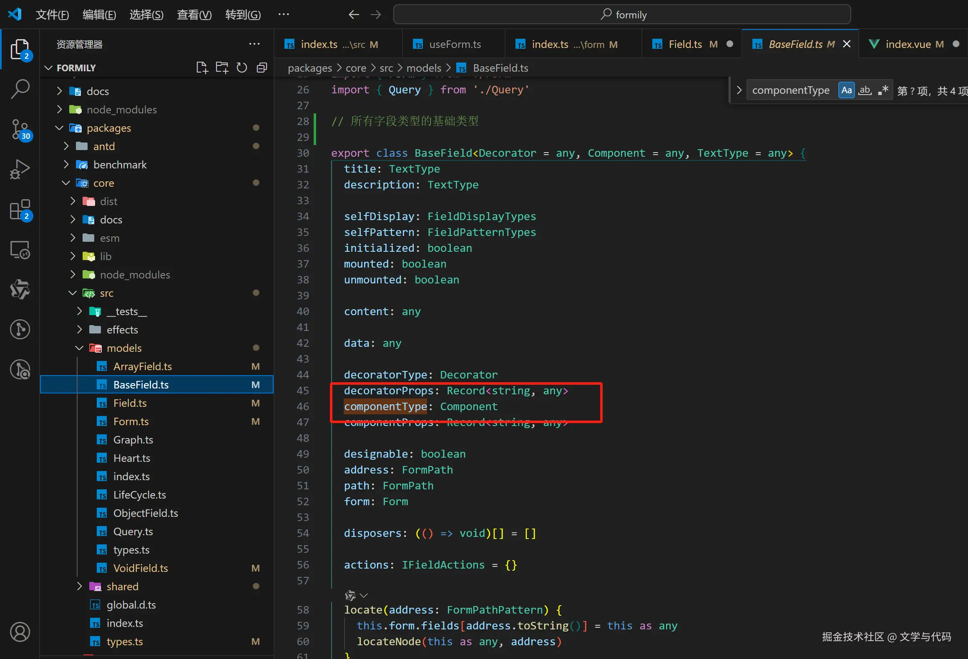Open the Extensions view
Image resolution: width=968 pixels, height=659 pixels.
tap(20, 209)
